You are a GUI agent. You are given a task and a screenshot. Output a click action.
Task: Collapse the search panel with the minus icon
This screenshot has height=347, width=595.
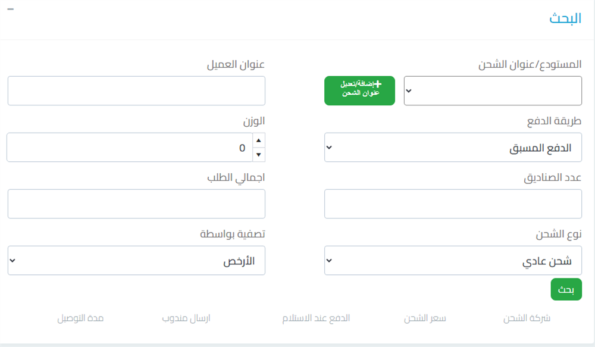(x=10, y=9)
